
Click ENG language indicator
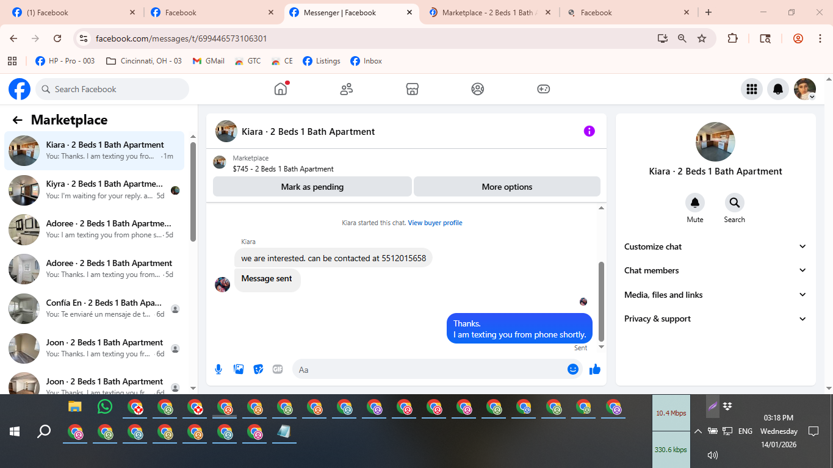pyautogui.click(x=745, y=431)
